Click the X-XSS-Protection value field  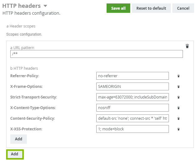click(132, 129)
